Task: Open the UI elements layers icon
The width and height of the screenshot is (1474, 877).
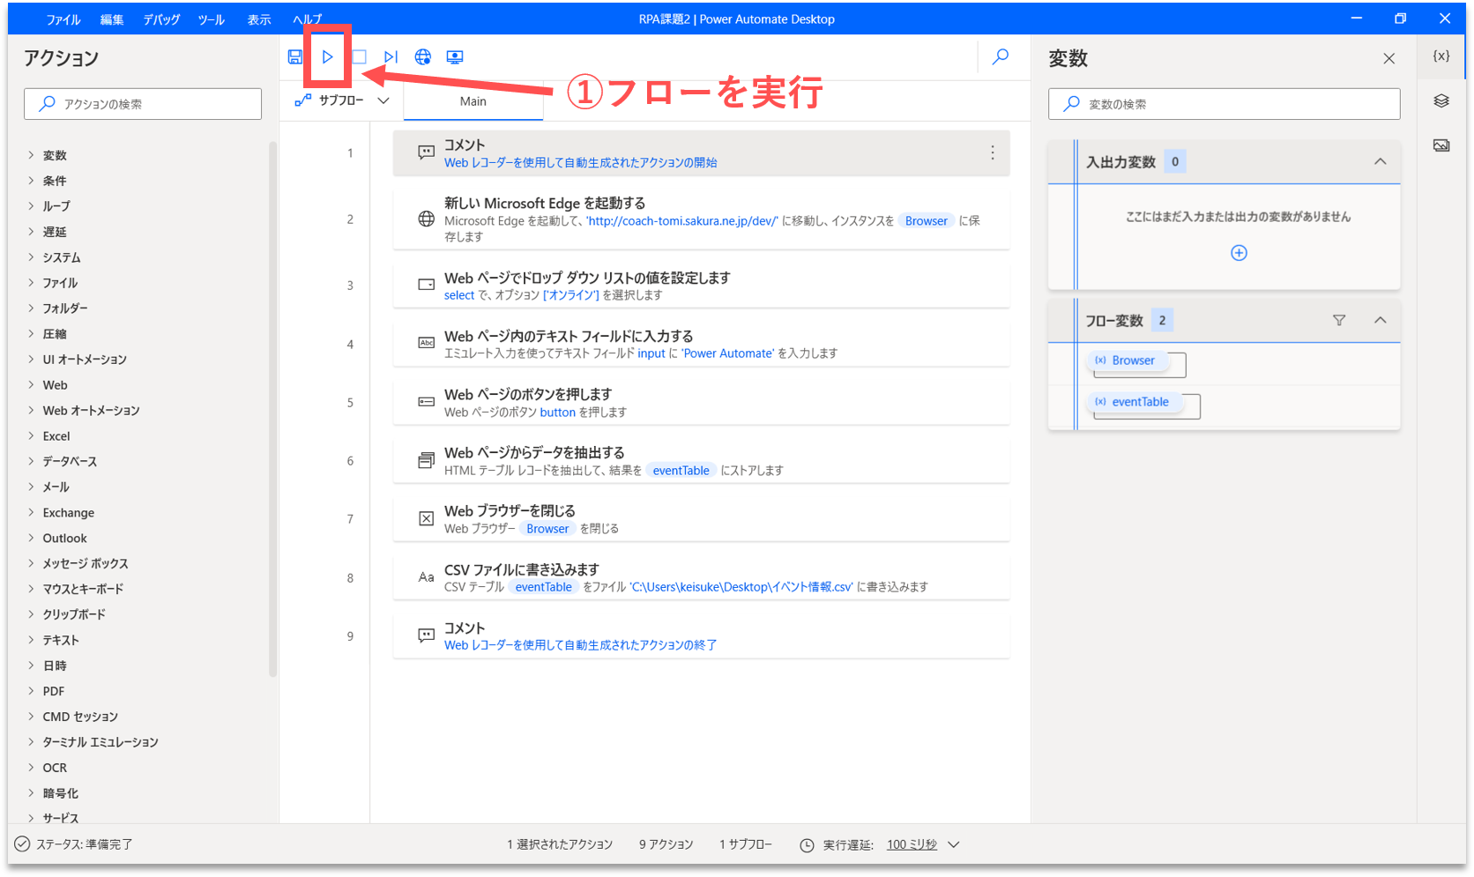Action: [x=1441, y=100]
